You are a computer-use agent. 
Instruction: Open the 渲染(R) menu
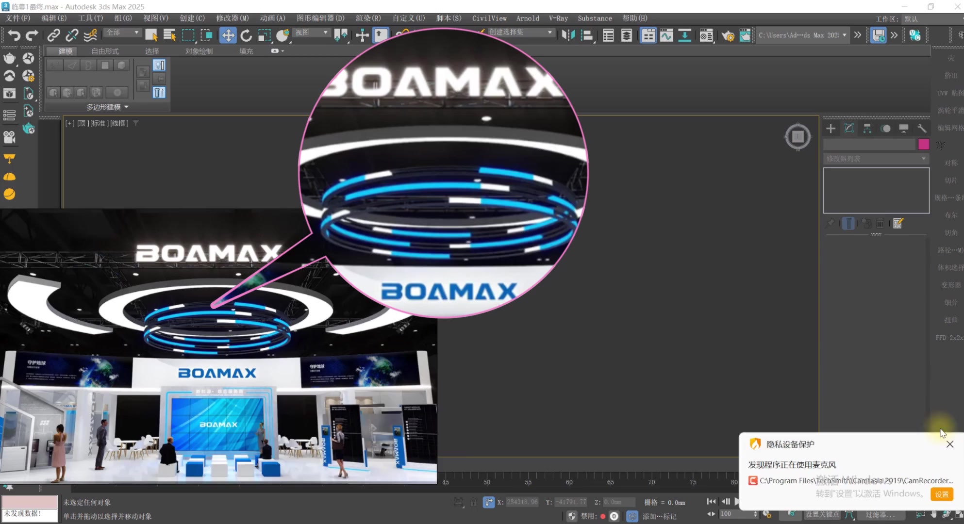[x=367, y=18]
